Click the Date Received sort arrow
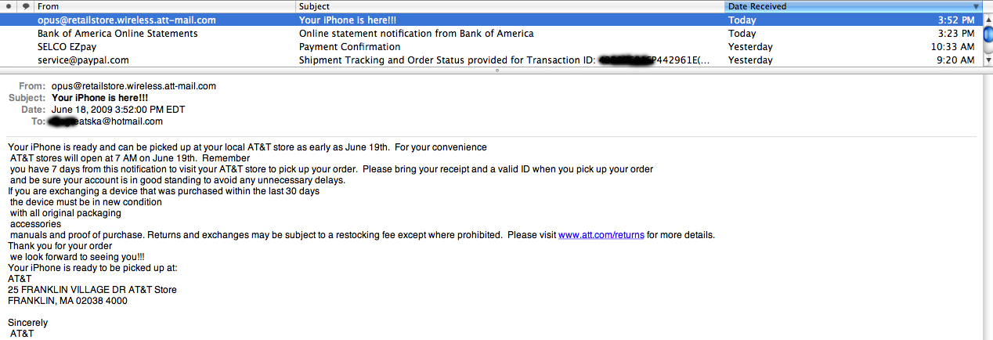The height and width of the screenshot is (340, 993). pyautogui.click(x=976, y=6)
